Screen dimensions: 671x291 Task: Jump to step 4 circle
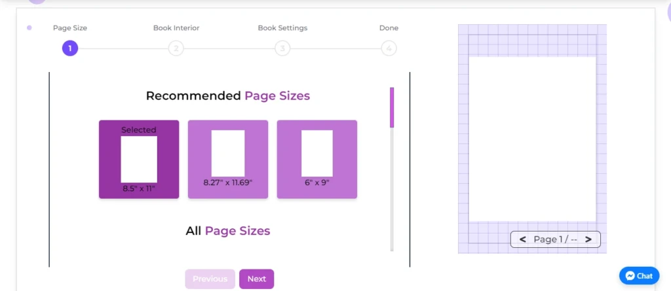click(389, 48)
